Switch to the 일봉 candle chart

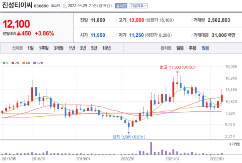(180, 48)
